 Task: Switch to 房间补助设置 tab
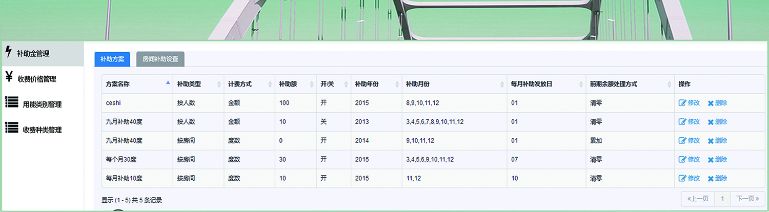point(160,59)
